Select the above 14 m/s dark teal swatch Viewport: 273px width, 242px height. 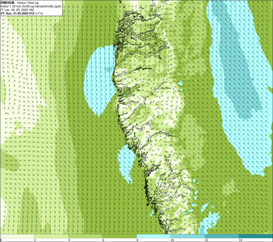256,236
